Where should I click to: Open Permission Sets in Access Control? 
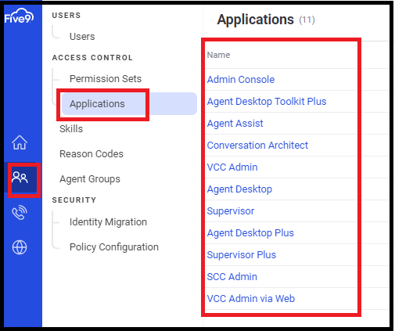tap(106, 79)
